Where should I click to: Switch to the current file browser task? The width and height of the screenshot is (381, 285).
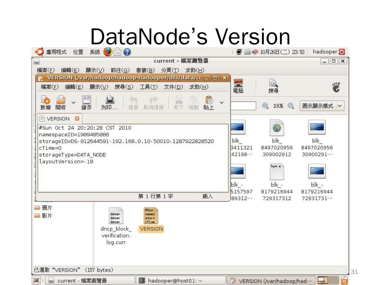click(x=90, y=281)
